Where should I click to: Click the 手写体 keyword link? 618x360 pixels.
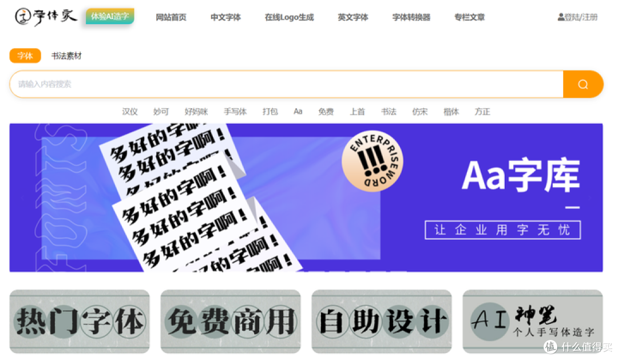235,112
